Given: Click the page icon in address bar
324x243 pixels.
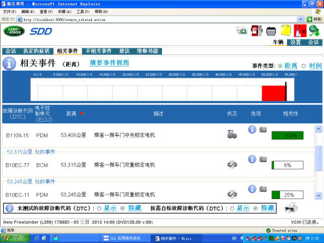Looking at the screenshot, I should [20, 19].
